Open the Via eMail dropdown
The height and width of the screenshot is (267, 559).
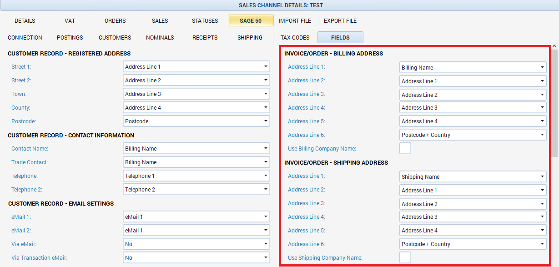click(x=196, y=244)
